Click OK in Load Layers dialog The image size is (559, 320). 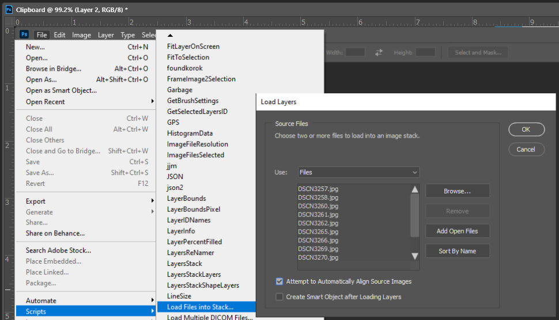(x=526, y=129)
